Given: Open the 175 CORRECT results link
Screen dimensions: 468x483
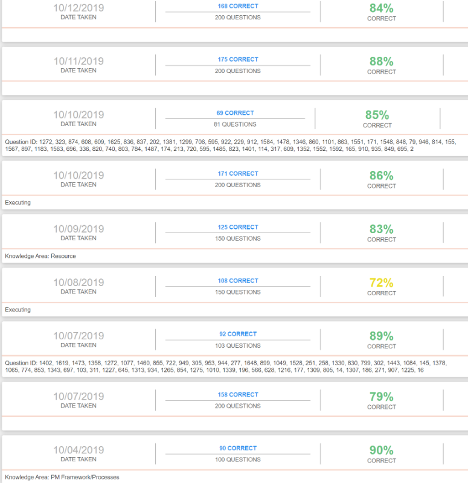Looking at the screenshot, I should [x=238, y=59].
